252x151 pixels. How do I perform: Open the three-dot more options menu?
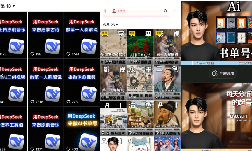(x=174, y=11)
